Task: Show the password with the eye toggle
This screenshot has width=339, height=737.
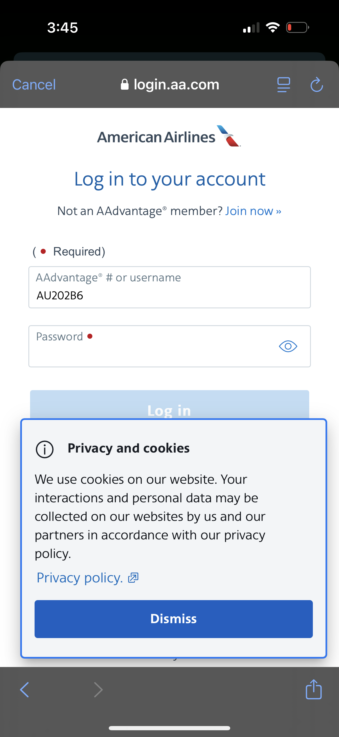Action: (288, 346)
